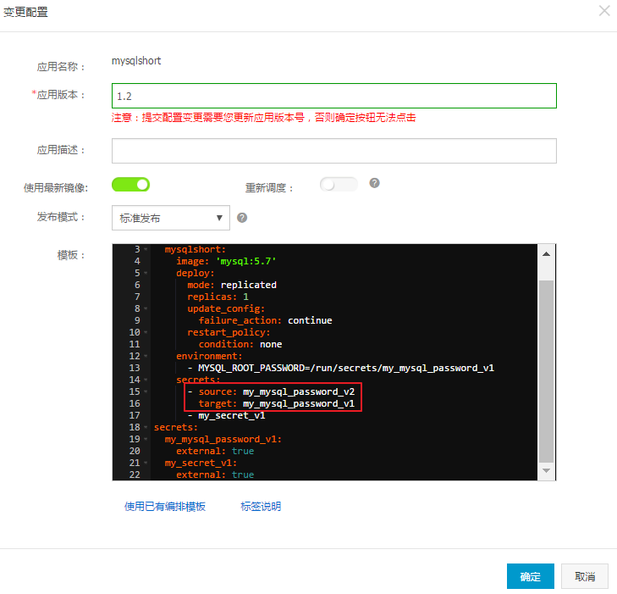The height and width of the screenshot is (594, 617).
Task: Click the MYSQL_ROOT_PASSWORD environment line
Action: 341,368
